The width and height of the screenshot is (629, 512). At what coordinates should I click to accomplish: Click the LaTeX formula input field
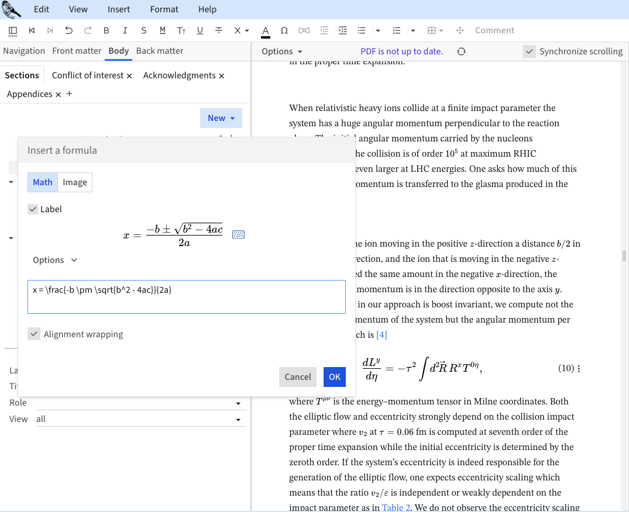pyautogui.click(x=186, y=297)
